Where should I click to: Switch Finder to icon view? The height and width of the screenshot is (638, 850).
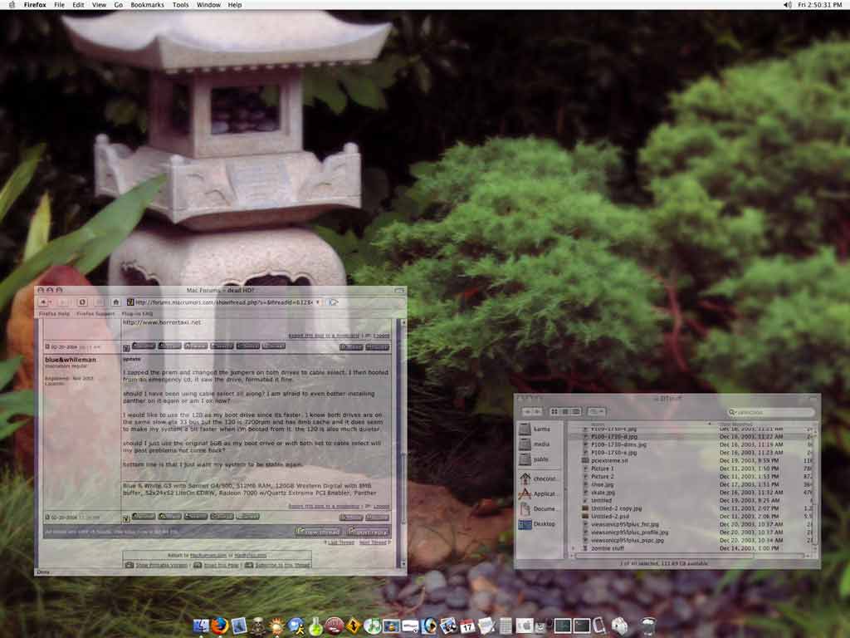[554, 412]
